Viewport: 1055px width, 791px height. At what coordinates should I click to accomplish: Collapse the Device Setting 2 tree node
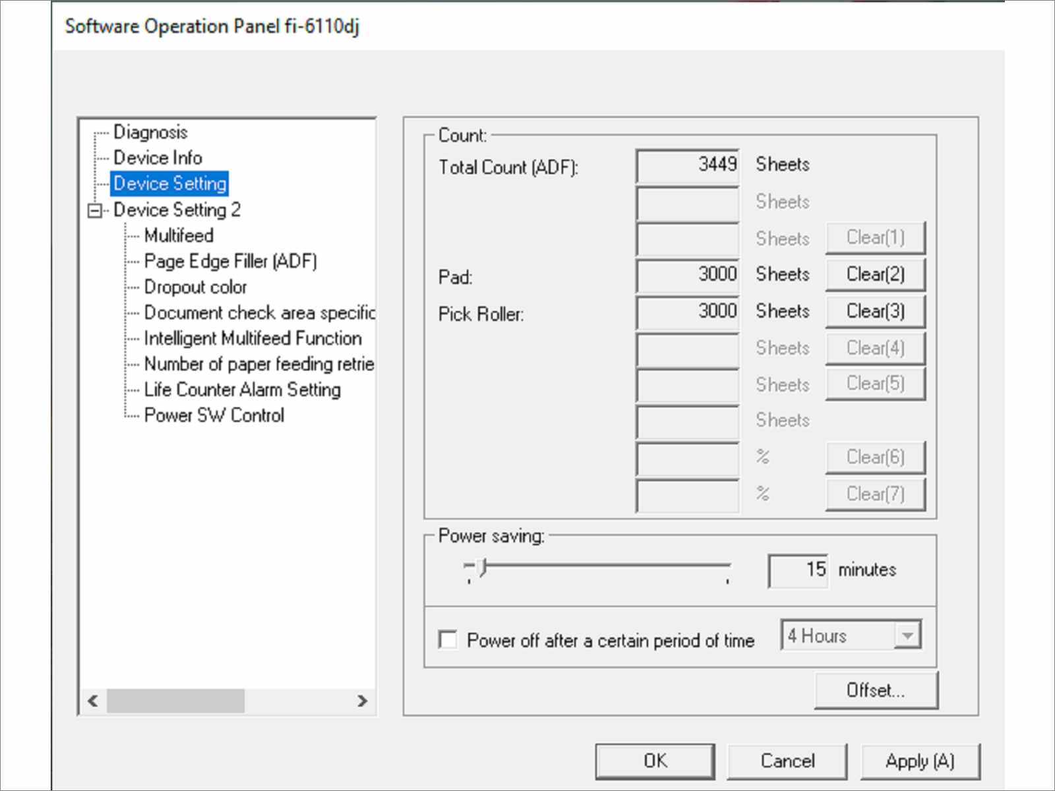pos(95,211)
